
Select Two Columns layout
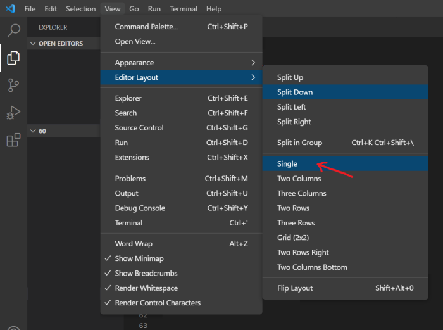346,179
